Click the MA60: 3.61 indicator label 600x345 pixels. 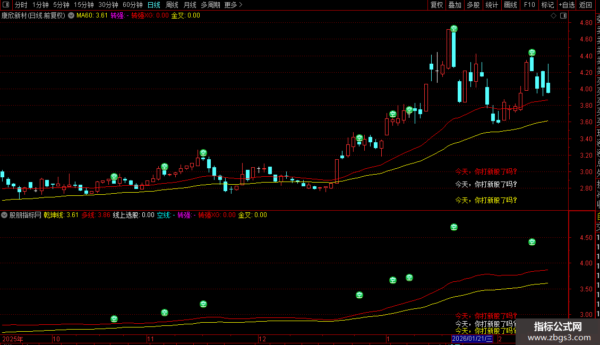pos(92,16)
